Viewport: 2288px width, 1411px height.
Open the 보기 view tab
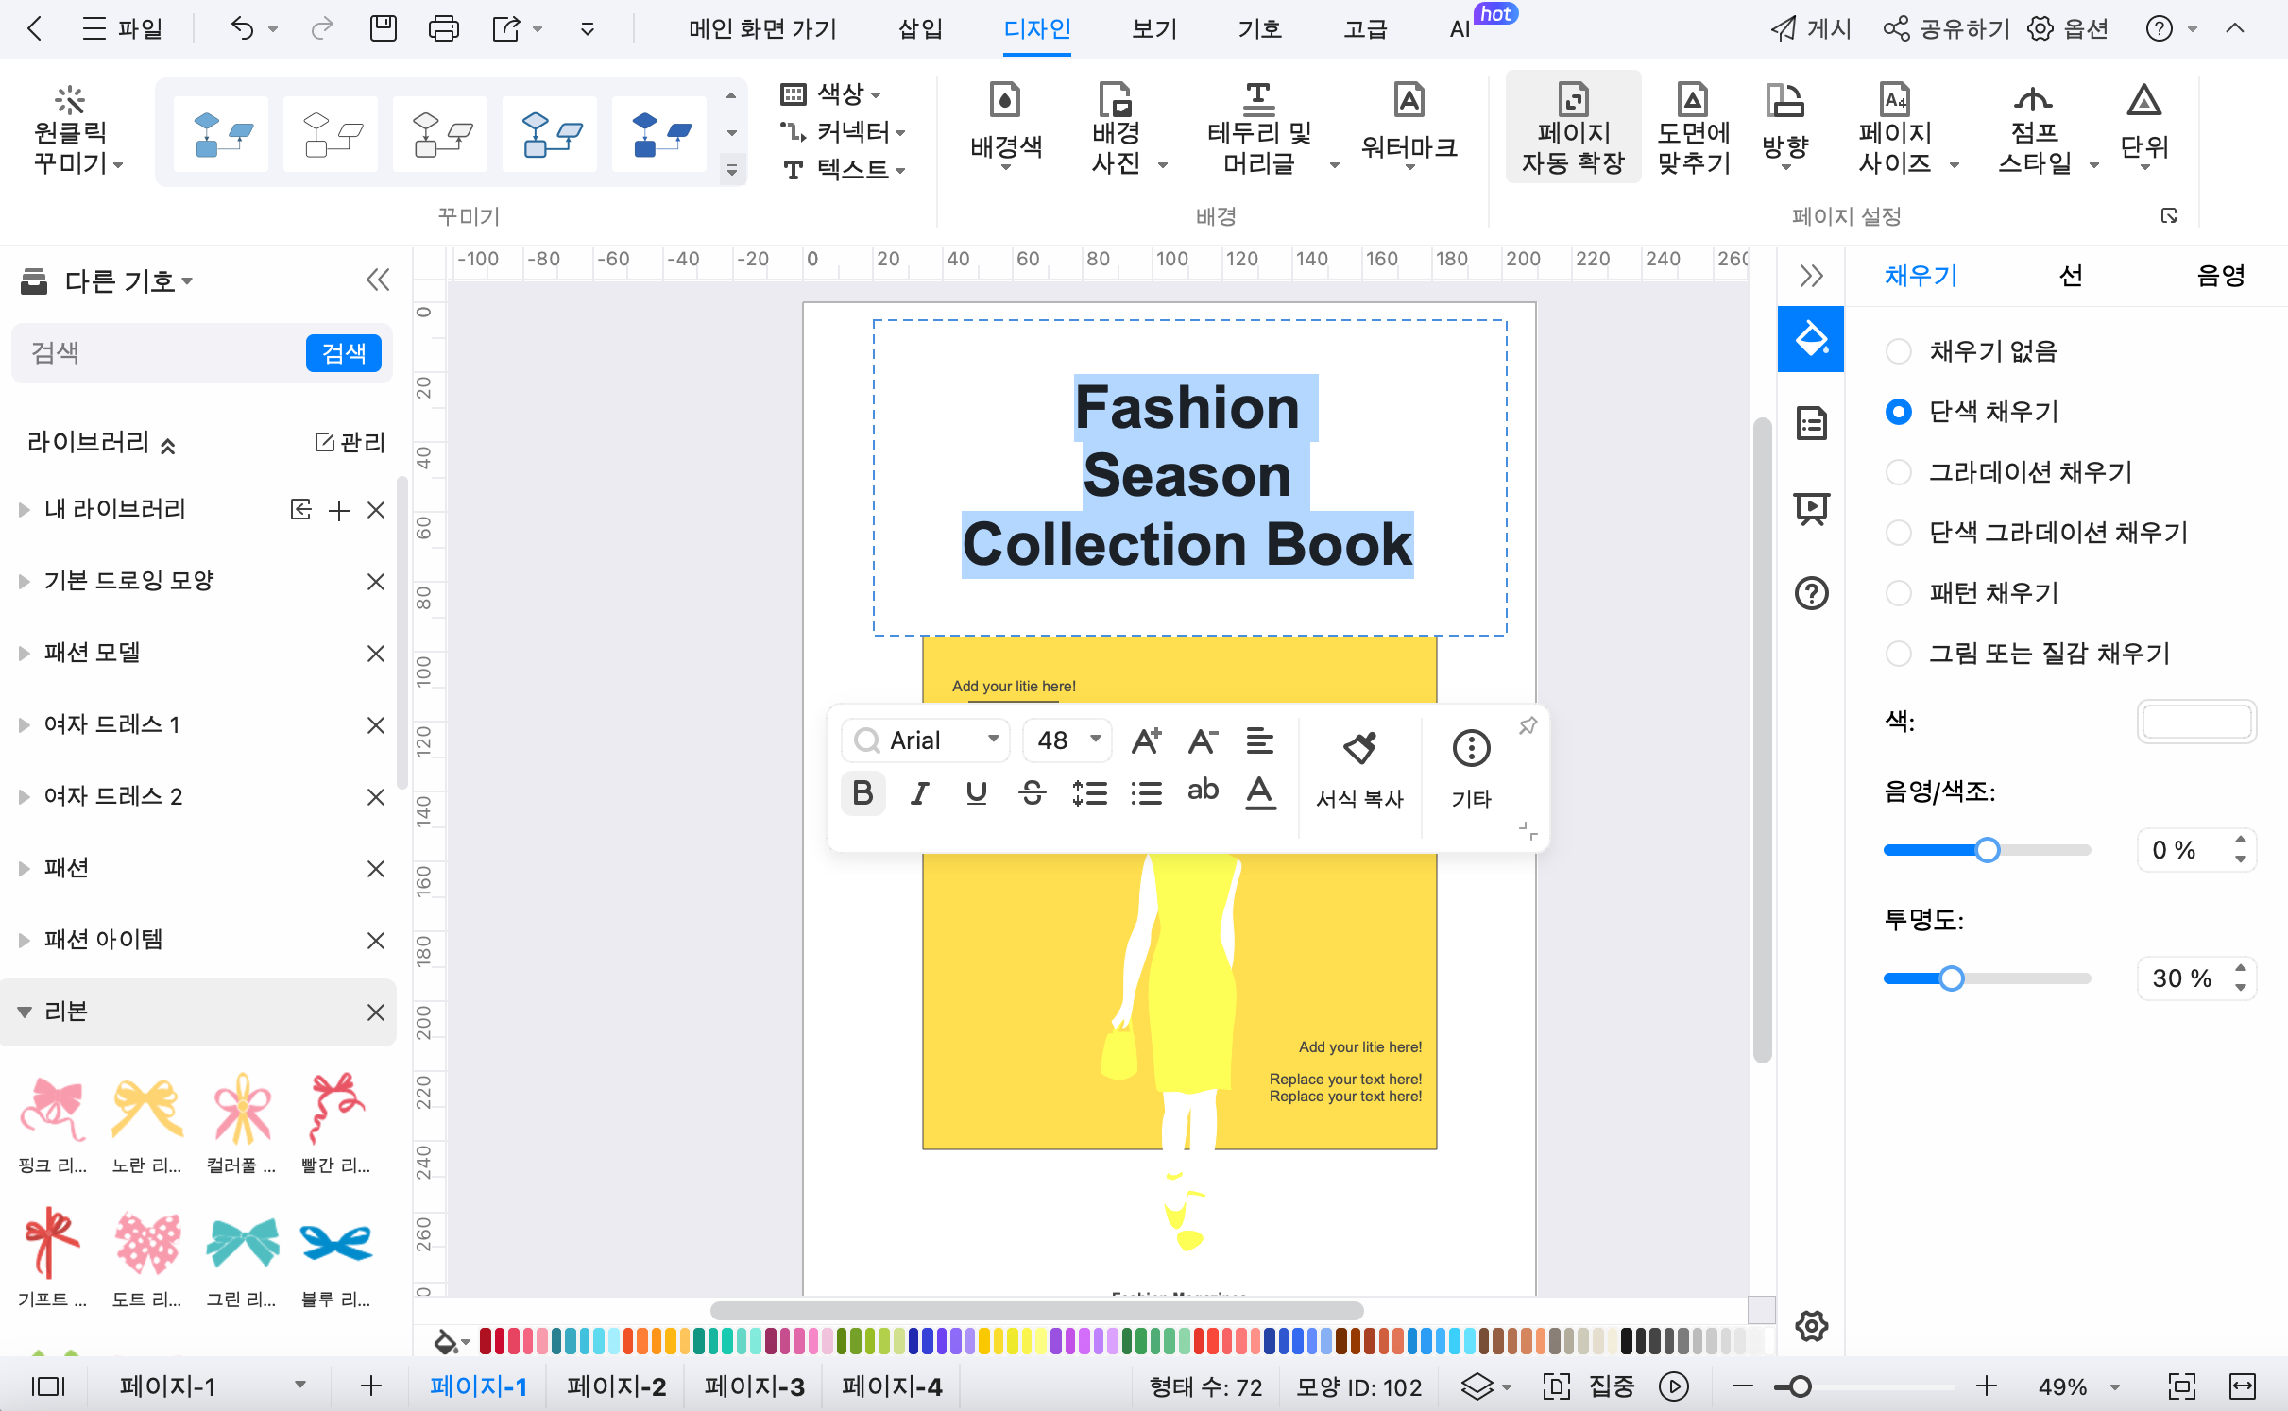click(1154, 29)
